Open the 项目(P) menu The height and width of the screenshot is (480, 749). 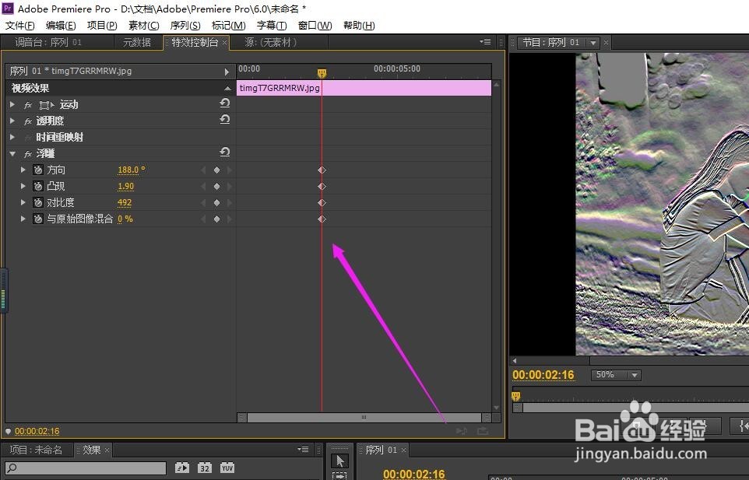[102, 26]
